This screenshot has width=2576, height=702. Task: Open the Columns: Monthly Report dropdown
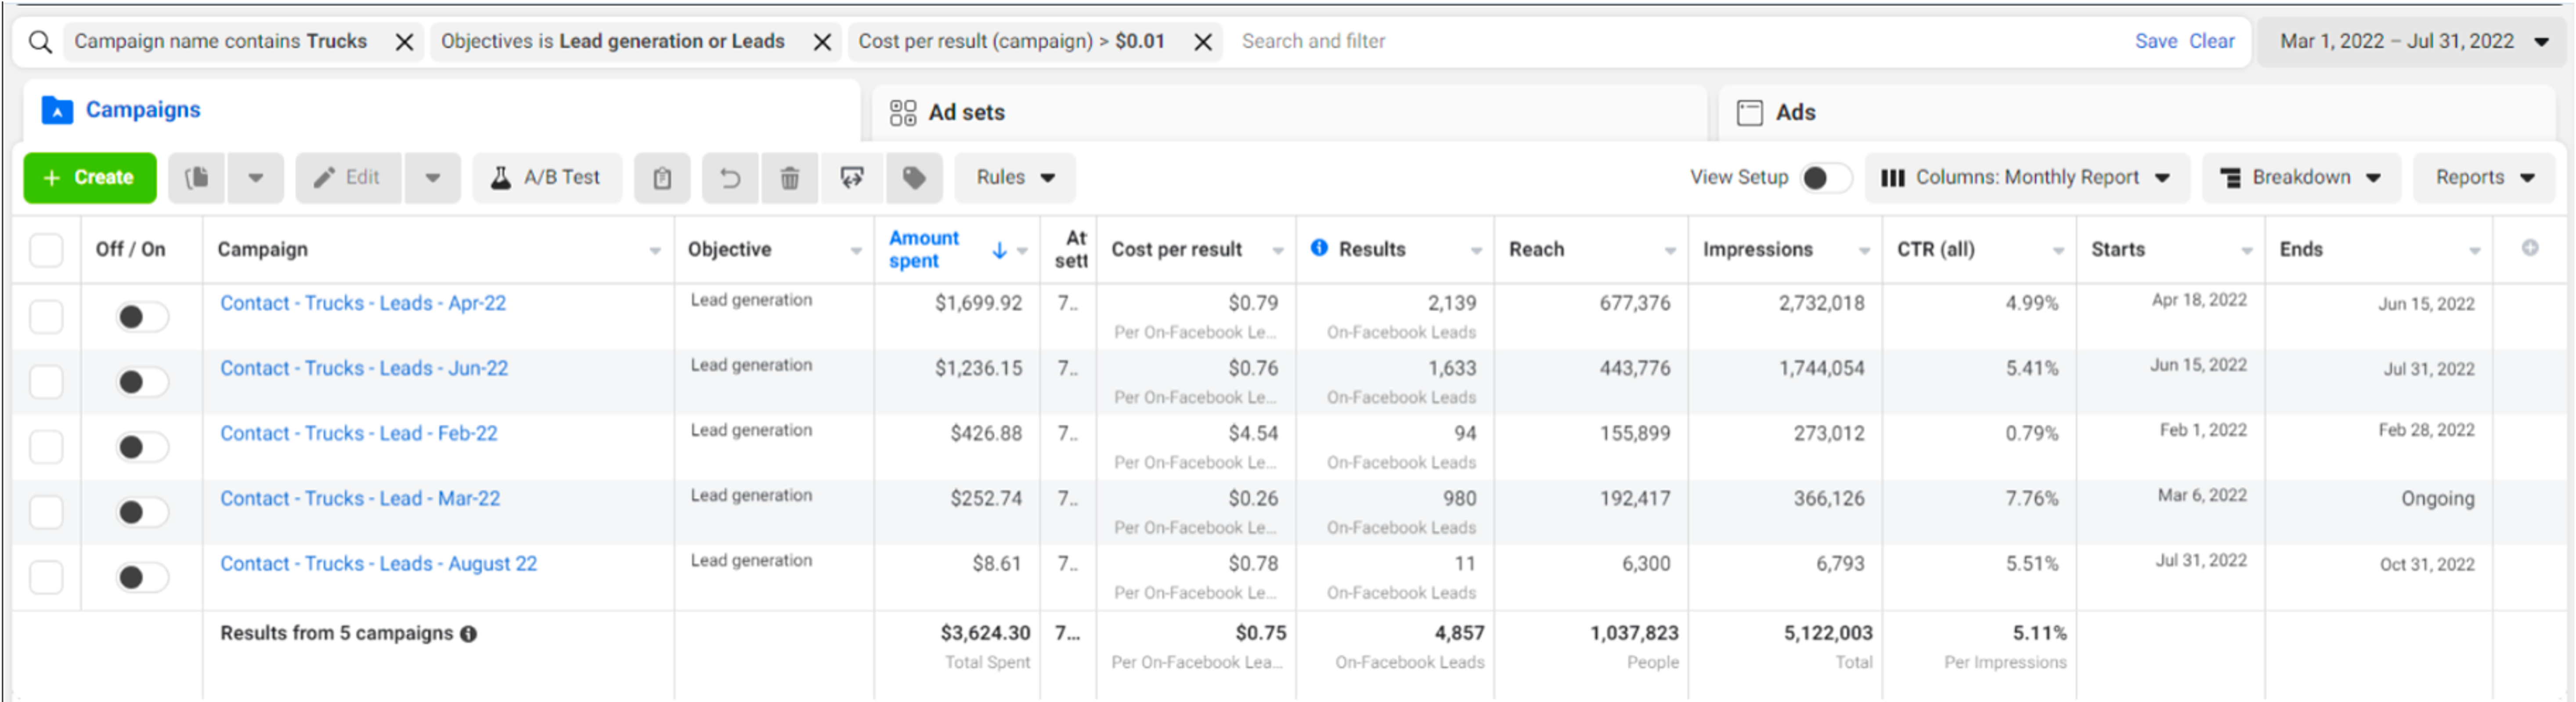pyautogui.click(x=2026, y=178)
